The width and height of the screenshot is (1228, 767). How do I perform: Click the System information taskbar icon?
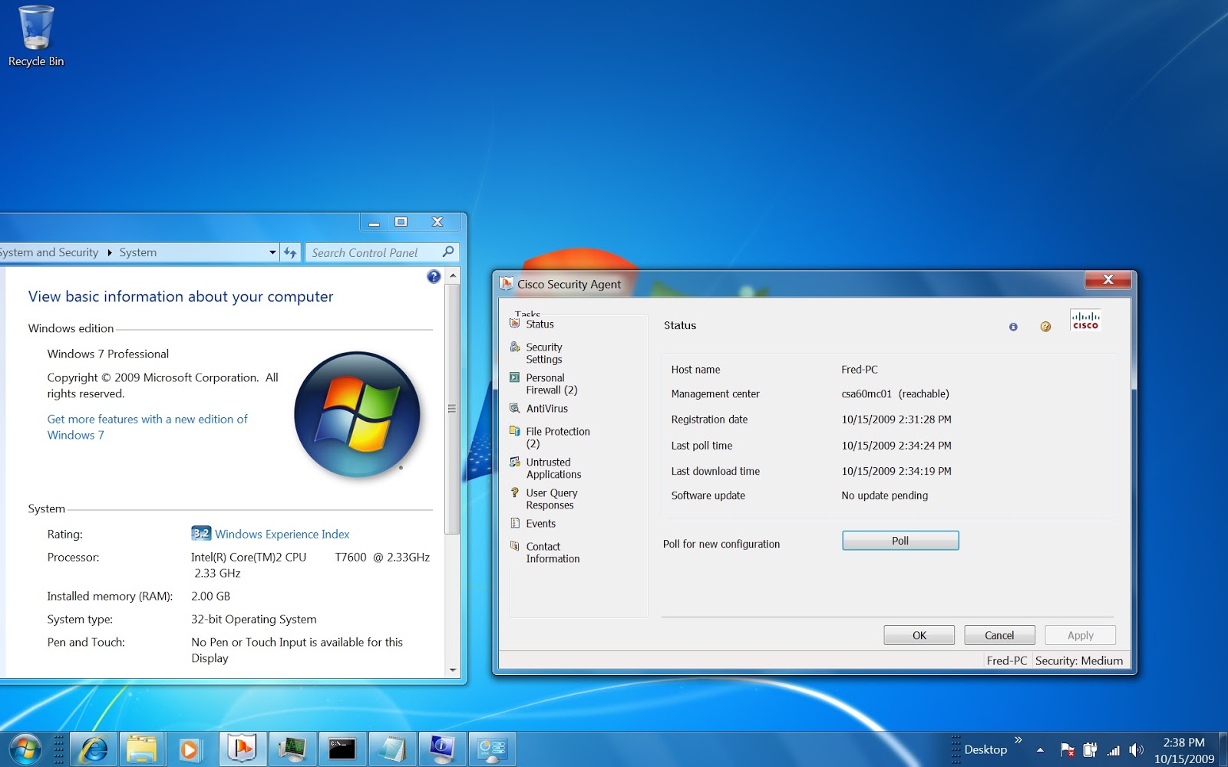pyautogui.click(x=442, y=749)
